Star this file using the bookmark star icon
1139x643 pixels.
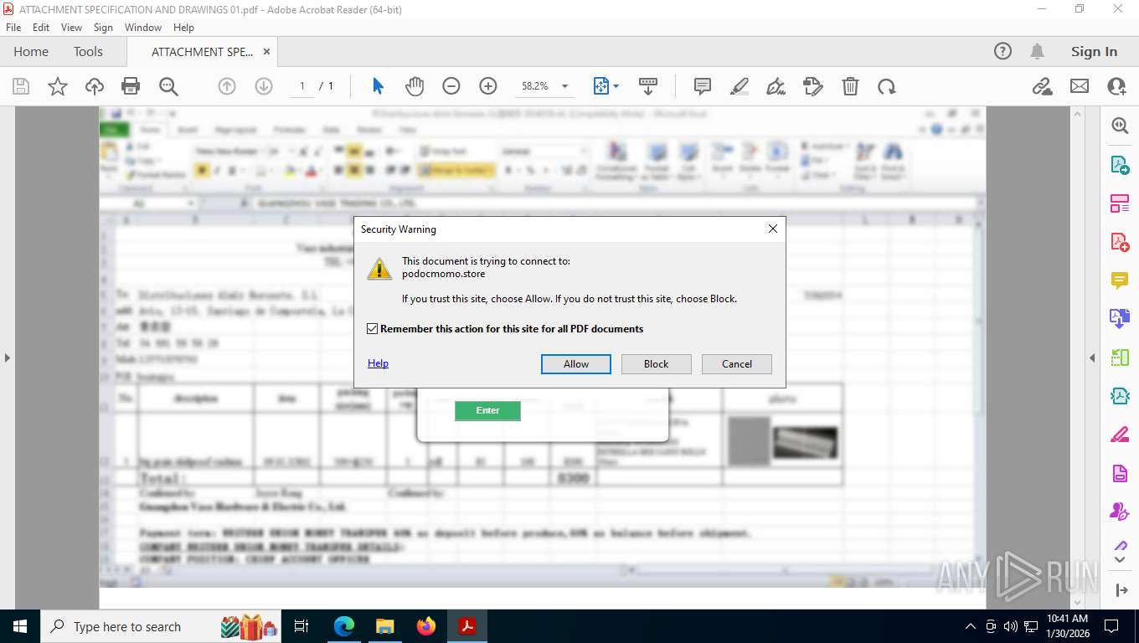point(58,86)
